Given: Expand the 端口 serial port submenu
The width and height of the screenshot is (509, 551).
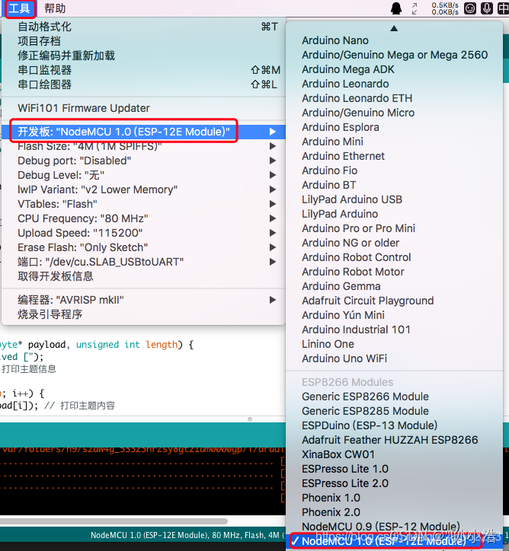Looking at the screenshot, I should coord(143,262).
